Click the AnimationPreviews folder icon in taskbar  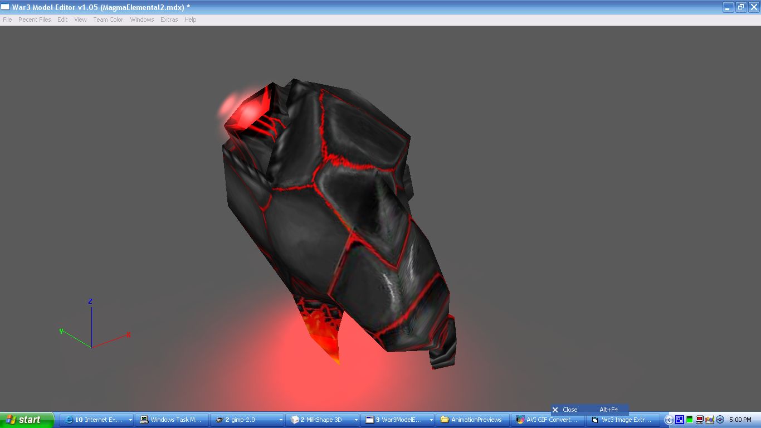[445, 420]
